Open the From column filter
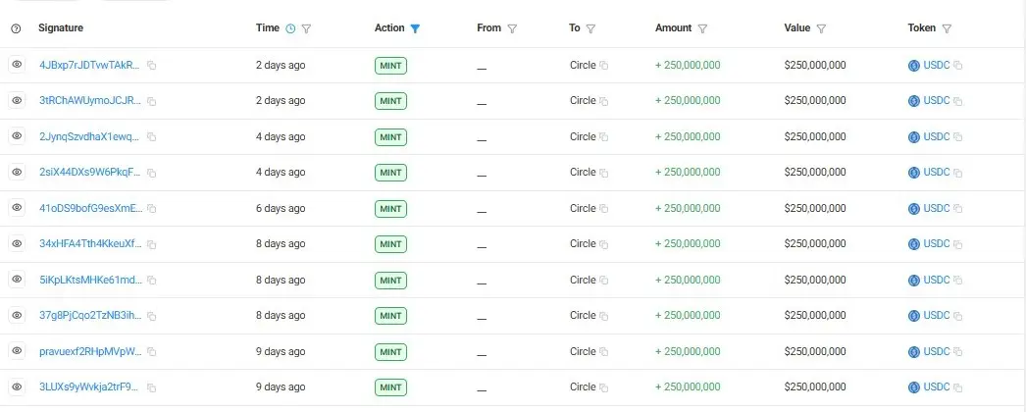Screen dimensions: 1026x412 pos(513,28)
